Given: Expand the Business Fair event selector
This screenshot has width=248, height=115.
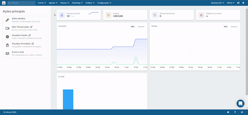Looking at the screenshot, I should tap(218, 3).
